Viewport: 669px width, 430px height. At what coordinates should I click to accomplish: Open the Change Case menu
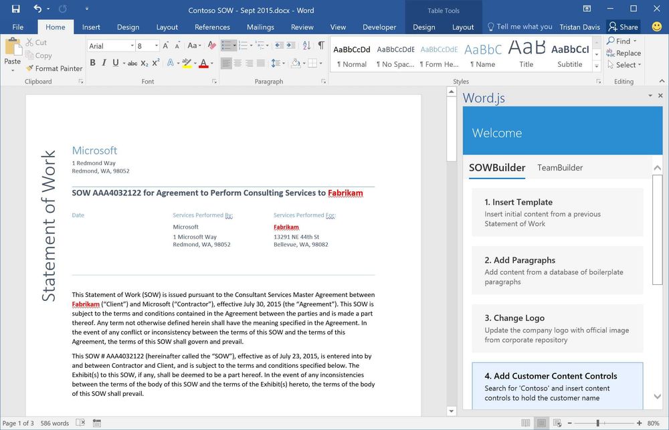click(x=194, y=45)
